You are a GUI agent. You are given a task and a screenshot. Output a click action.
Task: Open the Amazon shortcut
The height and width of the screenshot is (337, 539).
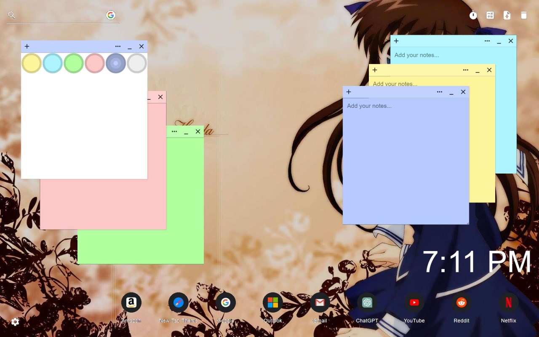131,302
